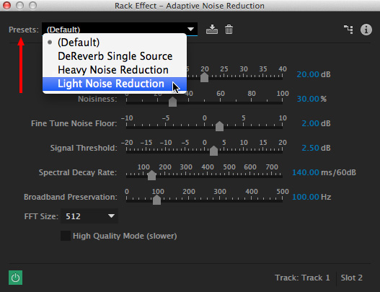
Task: Enable High Quality Mode checkbox
Action: [66, 236]
